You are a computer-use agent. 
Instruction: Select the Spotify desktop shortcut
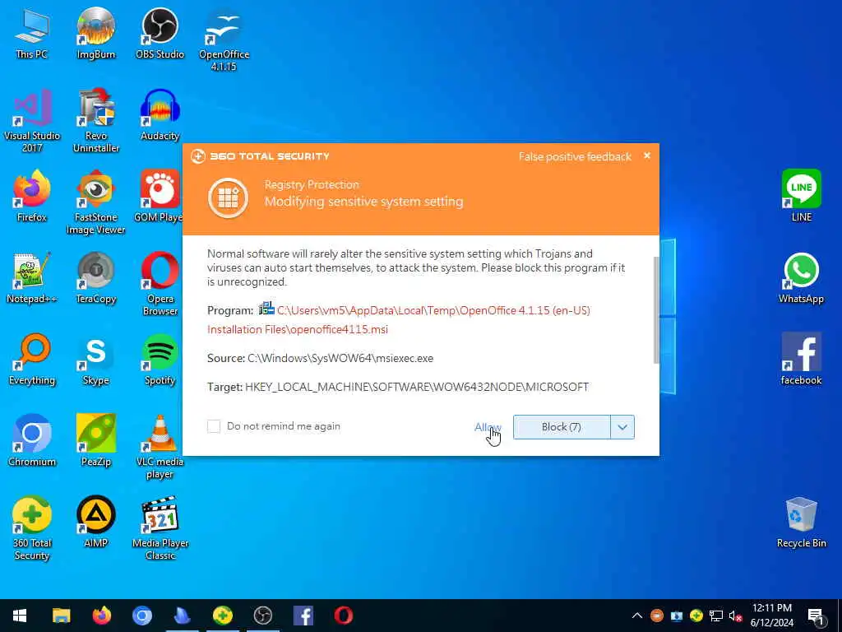pos(160,360)
